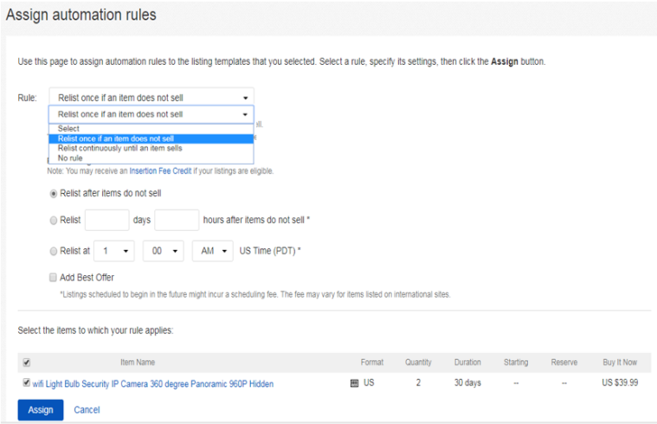Click the format icon beside US
Image resolution: width=657 pixels, height=424 pixels.
[354, 383]
